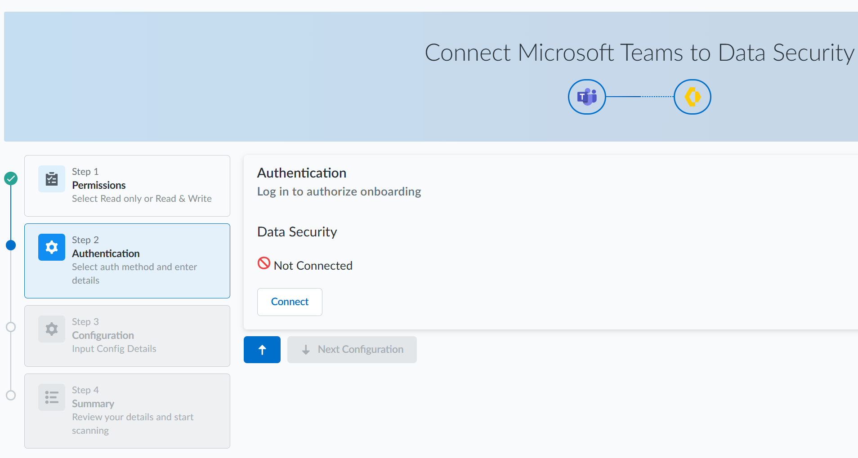Click the filled blue Step 2 progress dot
This screenshot has height=458, width=858.
click(11, 245)
